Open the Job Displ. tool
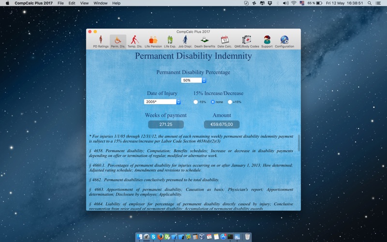 coord(185,42)
